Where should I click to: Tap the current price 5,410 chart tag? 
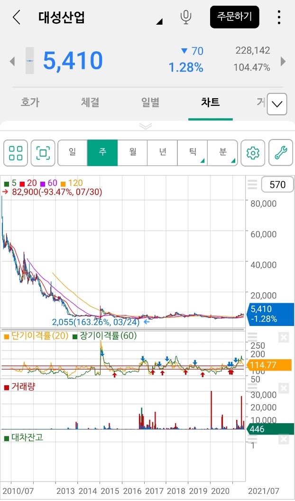point(271,314)
